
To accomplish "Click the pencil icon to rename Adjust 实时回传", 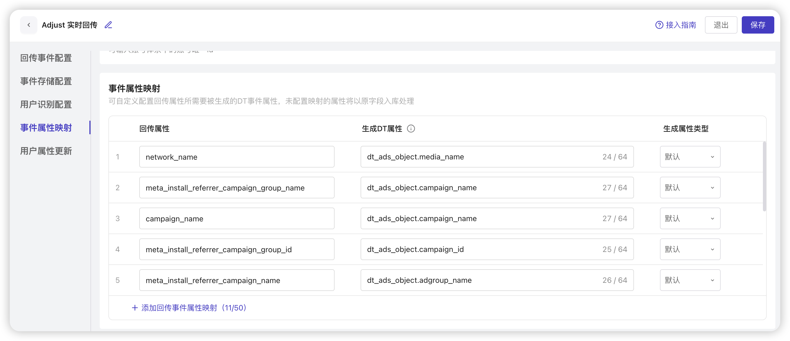I will [108, 25].
